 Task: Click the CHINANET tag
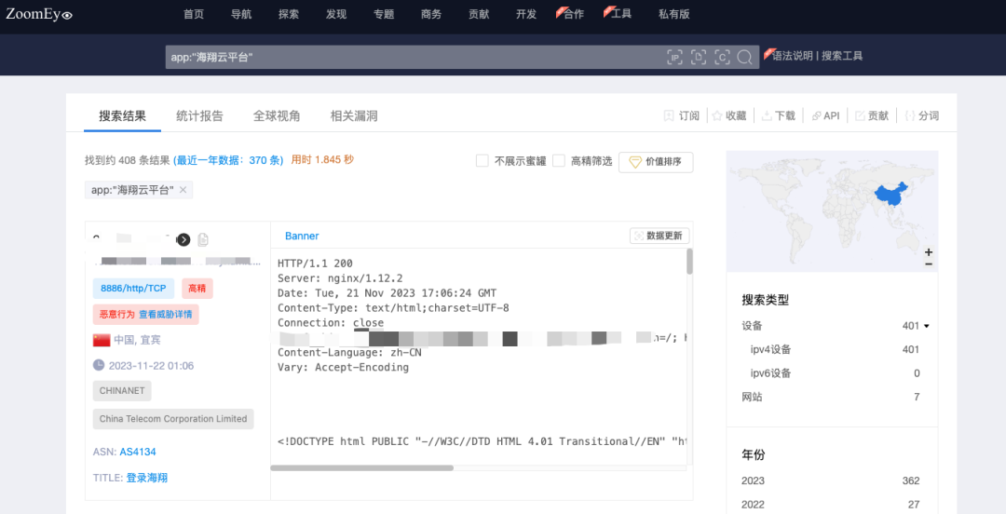pyautogui.click(x=122, y=391)
